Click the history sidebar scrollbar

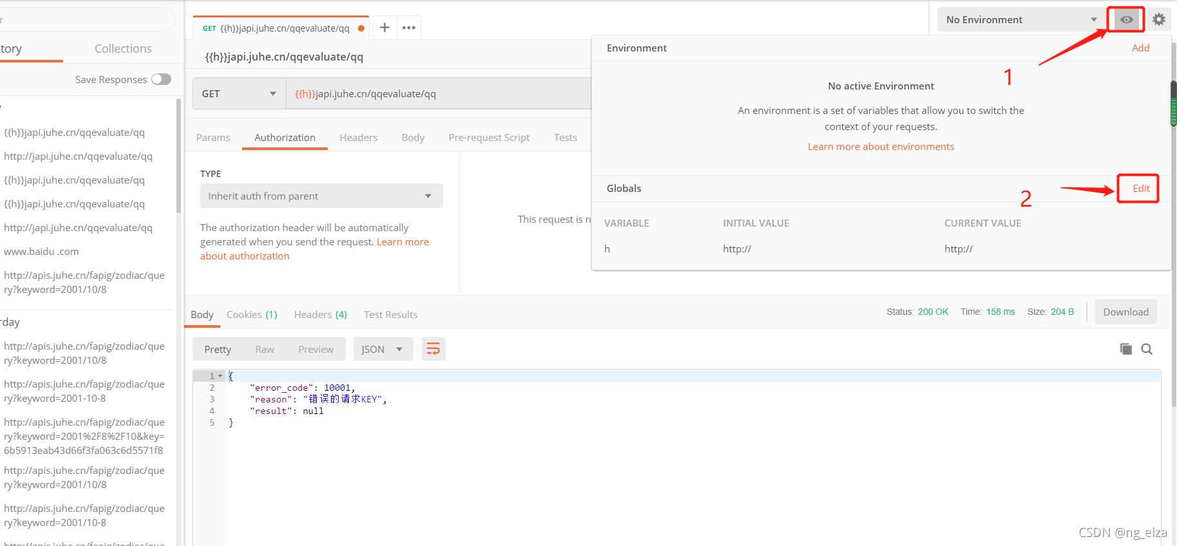pos(178,156)
